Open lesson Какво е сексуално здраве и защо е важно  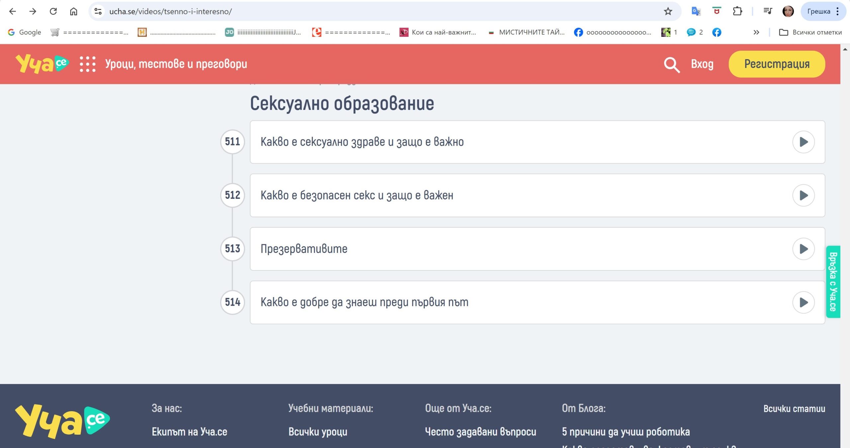pos(362,142)
